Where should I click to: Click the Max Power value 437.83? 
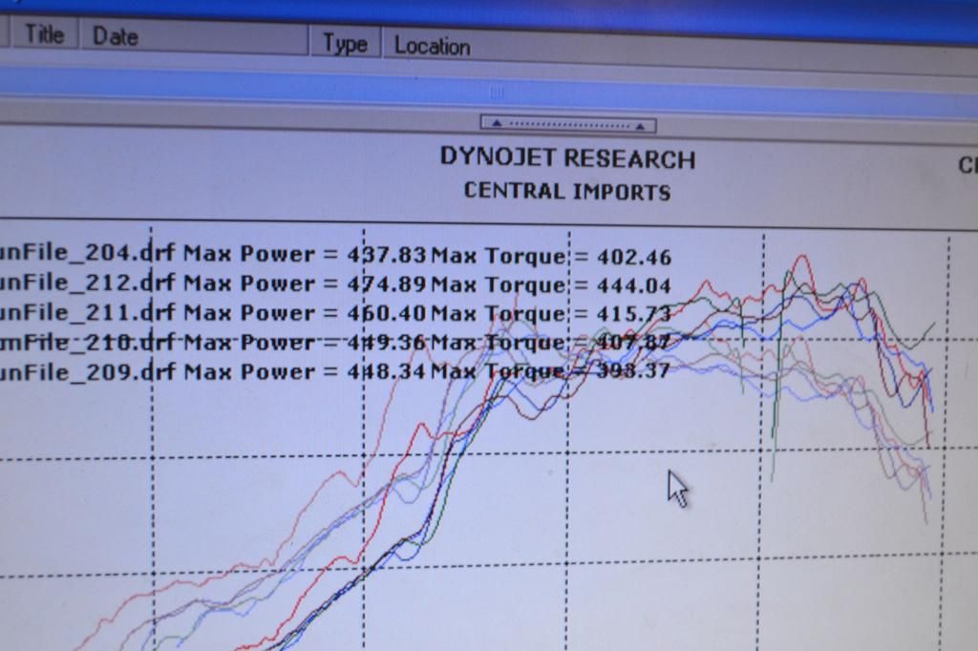coord(387,255)
